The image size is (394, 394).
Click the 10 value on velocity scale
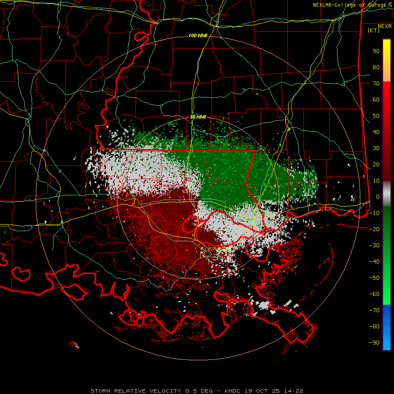(376, 181)
